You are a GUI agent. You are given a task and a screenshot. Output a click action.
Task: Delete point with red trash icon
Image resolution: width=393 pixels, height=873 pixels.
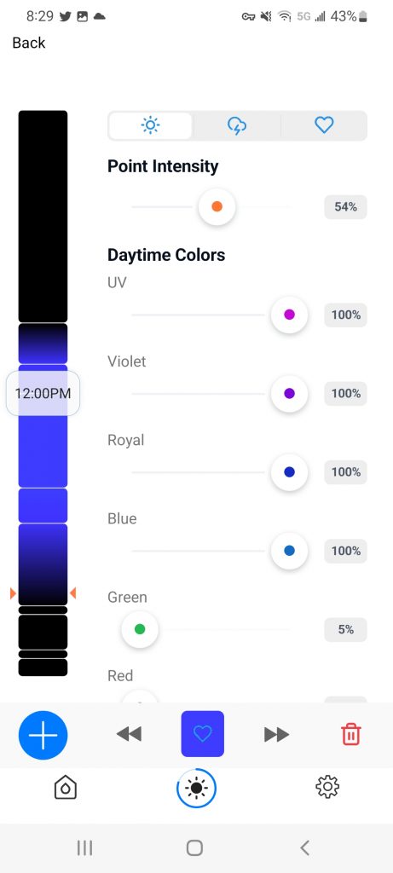click(x=350, y=735)
